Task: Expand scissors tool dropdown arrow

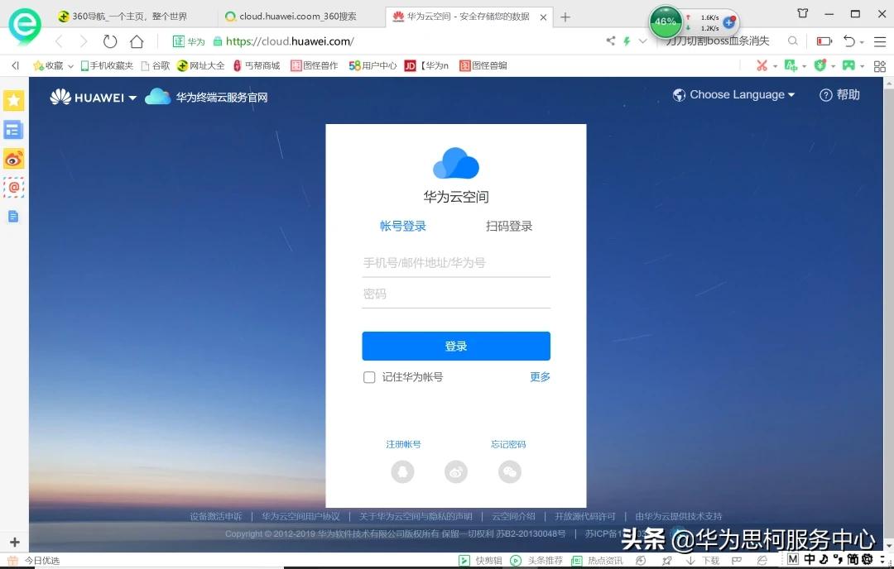Action: (x=775, y=67)
